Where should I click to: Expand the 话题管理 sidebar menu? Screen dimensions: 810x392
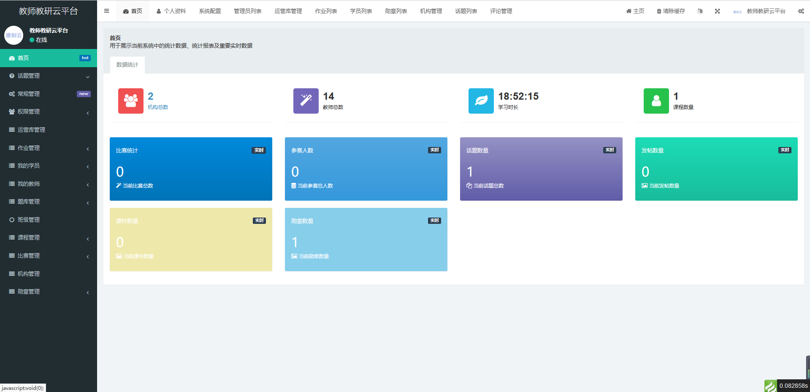[48, 76]
